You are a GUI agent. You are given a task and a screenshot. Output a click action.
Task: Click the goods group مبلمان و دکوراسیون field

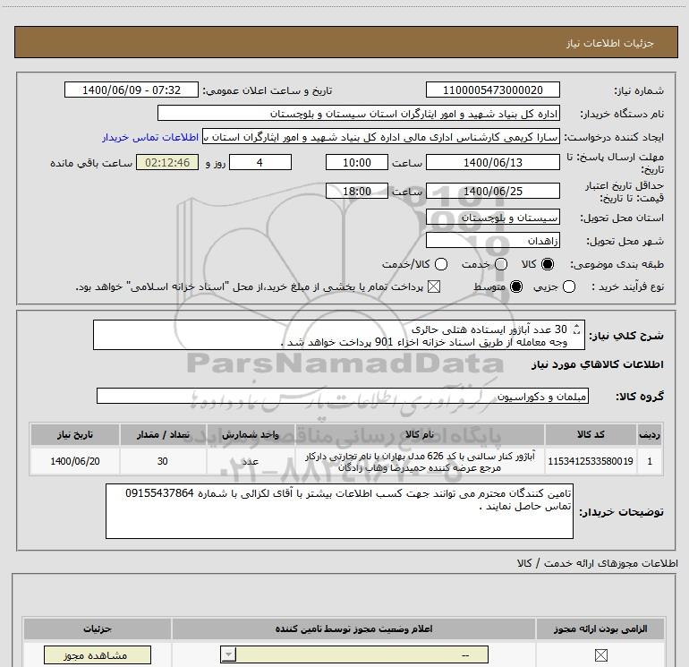pyautogui.click(x=343, y=396)
